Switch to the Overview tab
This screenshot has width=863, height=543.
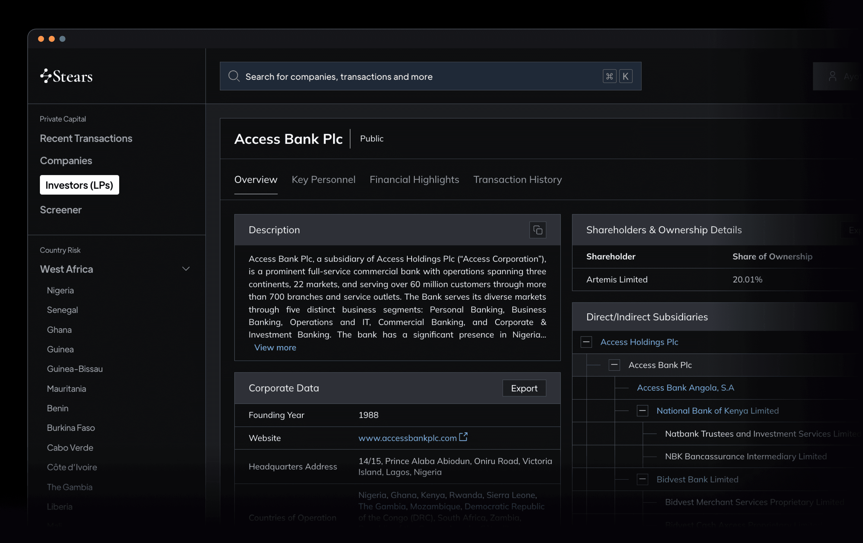click(255, 179)
